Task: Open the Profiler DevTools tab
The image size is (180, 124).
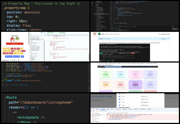Action: pyautogui.click(x=150, y=109)
